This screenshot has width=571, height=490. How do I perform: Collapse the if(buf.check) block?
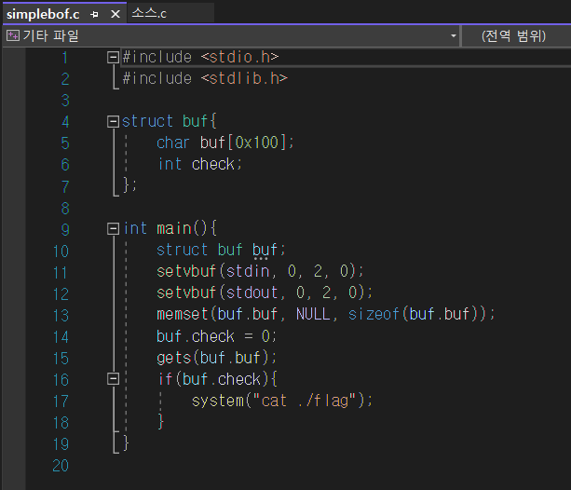[x=114, y=379]
